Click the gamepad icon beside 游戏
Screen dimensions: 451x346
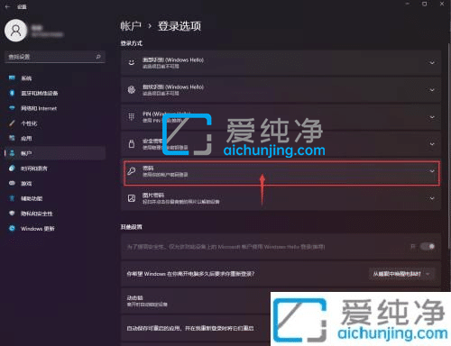[x=12, y=183]
